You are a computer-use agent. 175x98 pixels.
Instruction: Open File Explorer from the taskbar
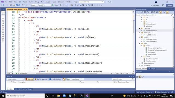59,96
